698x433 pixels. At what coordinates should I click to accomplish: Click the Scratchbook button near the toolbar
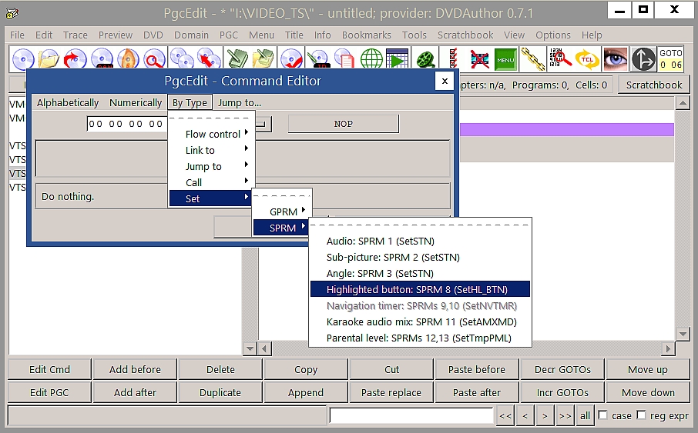pos(653,85)
